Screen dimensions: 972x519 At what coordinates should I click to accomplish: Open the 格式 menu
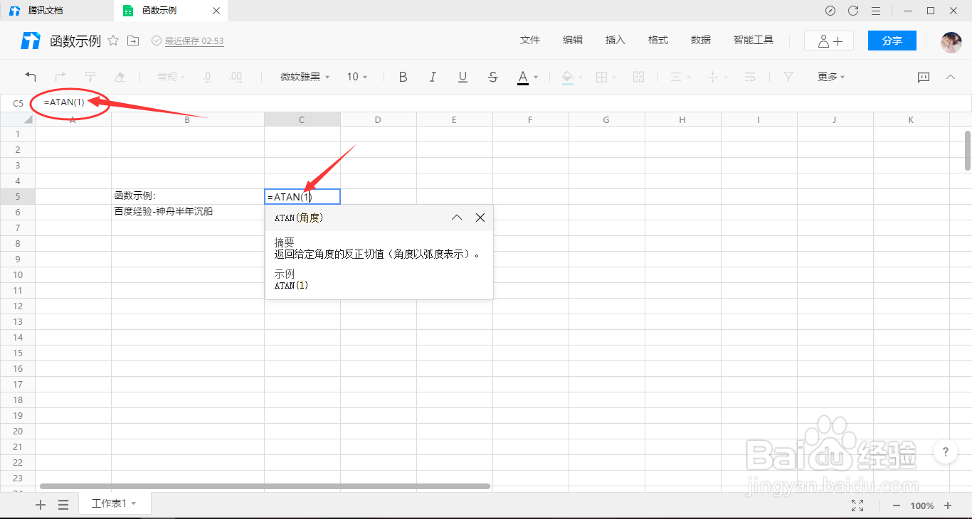[x=658, y=41]
